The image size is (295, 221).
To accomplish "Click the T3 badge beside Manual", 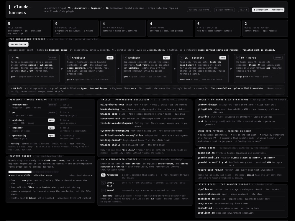I will coord(103,190).
